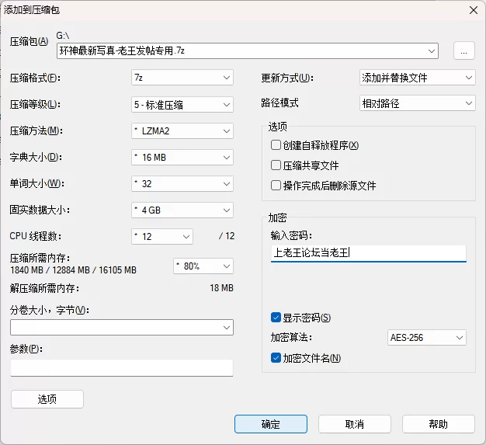Uncheck the show password (显示密码) checkbox
The image size is (486, 445).
[x=276, y=318]
